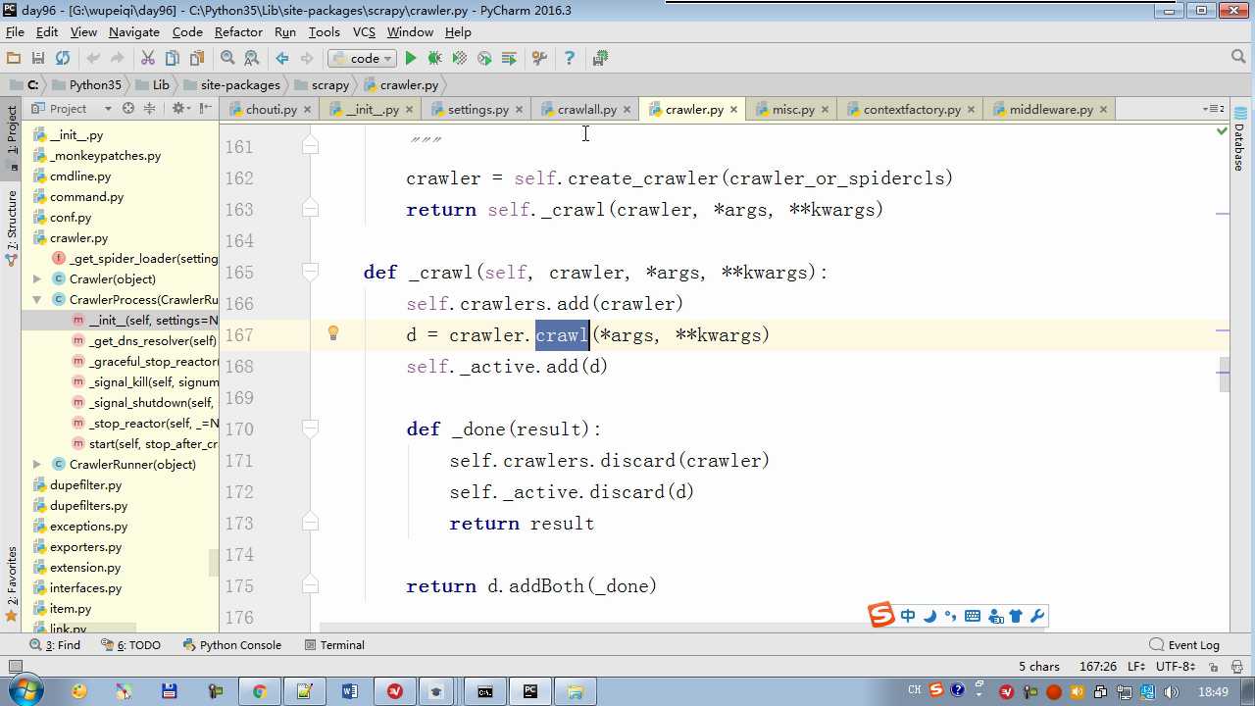Open IDE Settings wrench icon
The height and width of the screenshot is (706, 1255).
pos(539,59)
